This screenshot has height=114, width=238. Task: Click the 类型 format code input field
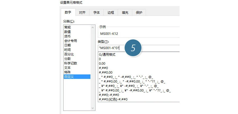pyautogui.click(x=139, y=48)
